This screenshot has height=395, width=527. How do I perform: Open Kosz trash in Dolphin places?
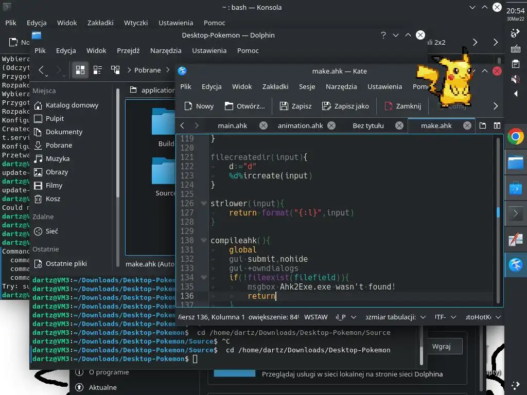[x=47, y=199]
